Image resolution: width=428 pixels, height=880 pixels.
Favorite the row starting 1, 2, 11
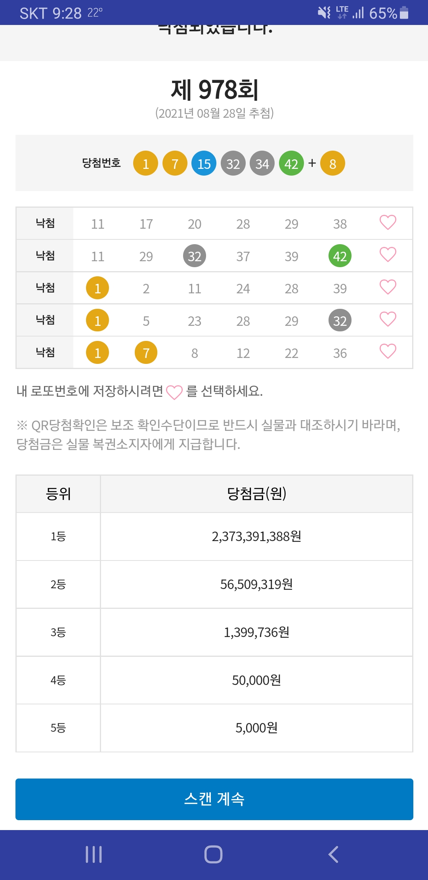click(388, 287)
